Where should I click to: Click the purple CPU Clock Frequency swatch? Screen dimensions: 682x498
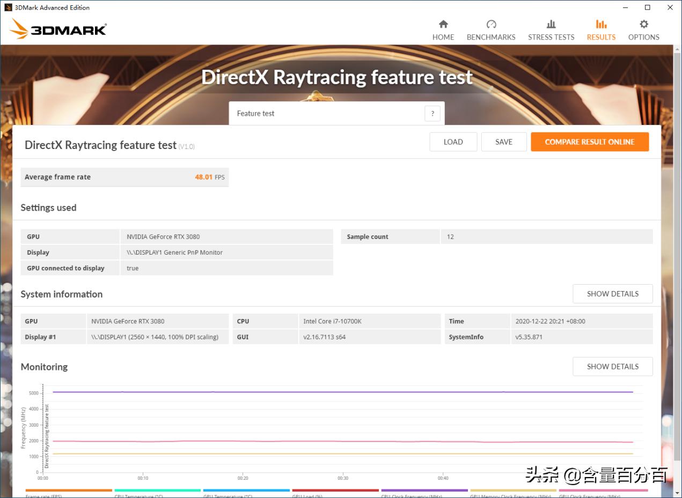click(x=424, y=490)
